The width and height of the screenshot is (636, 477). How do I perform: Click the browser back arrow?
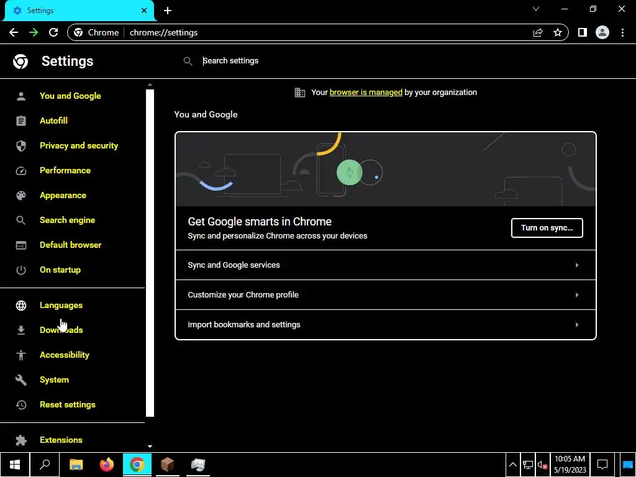pyautogui.click(x=14, y=32)
